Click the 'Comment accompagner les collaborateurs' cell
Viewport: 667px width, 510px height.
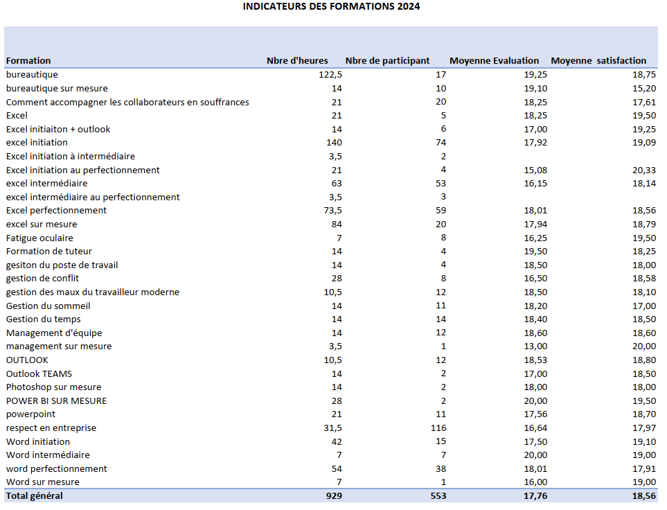pyautogui.click(x=127, y=102)
